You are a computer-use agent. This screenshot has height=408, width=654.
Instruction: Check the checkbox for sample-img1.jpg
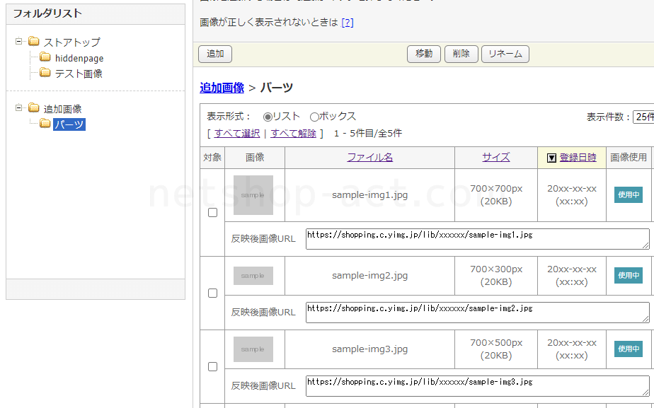click(x=212, y=213)
